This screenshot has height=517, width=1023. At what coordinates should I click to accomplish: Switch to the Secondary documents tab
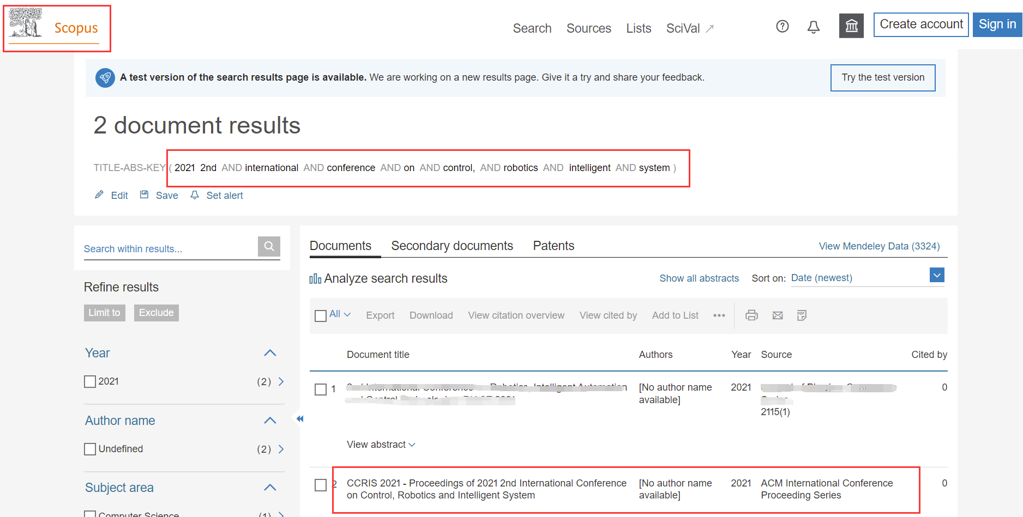tap(452, 246)
